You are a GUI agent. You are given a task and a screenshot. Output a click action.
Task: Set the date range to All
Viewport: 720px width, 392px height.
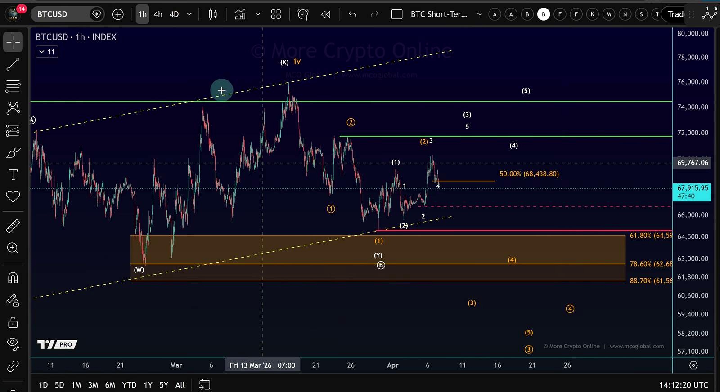point(180,385)
